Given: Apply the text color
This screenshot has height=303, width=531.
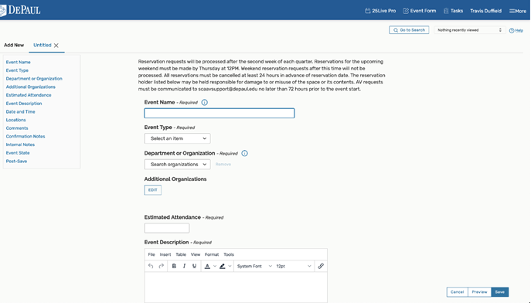Looking at the screenshot, I should tap(207, 267).
